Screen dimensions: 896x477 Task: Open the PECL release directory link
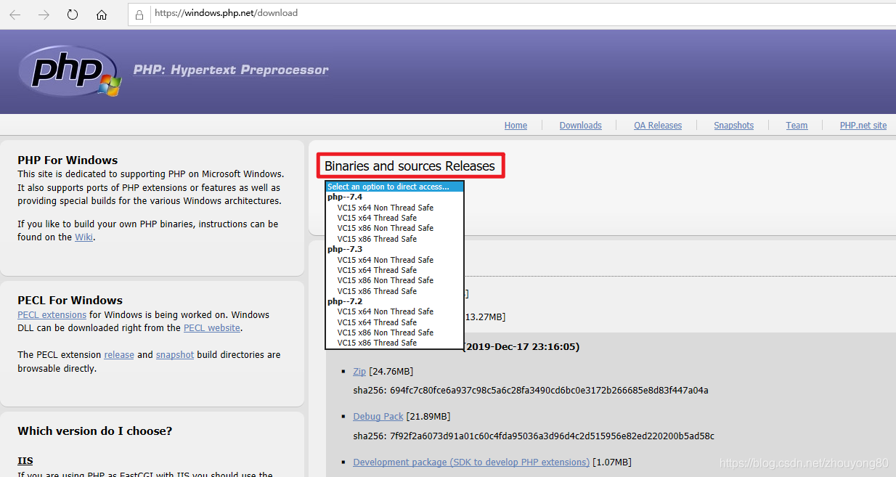pos(119,355)
